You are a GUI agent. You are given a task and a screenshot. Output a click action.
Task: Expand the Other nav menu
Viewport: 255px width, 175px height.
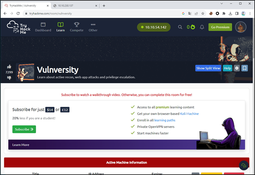click(x=93, y=27)
